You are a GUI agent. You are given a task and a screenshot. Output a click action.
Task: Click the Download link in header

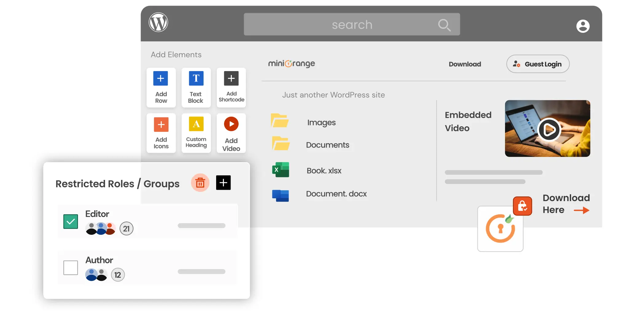pos(465,64)
